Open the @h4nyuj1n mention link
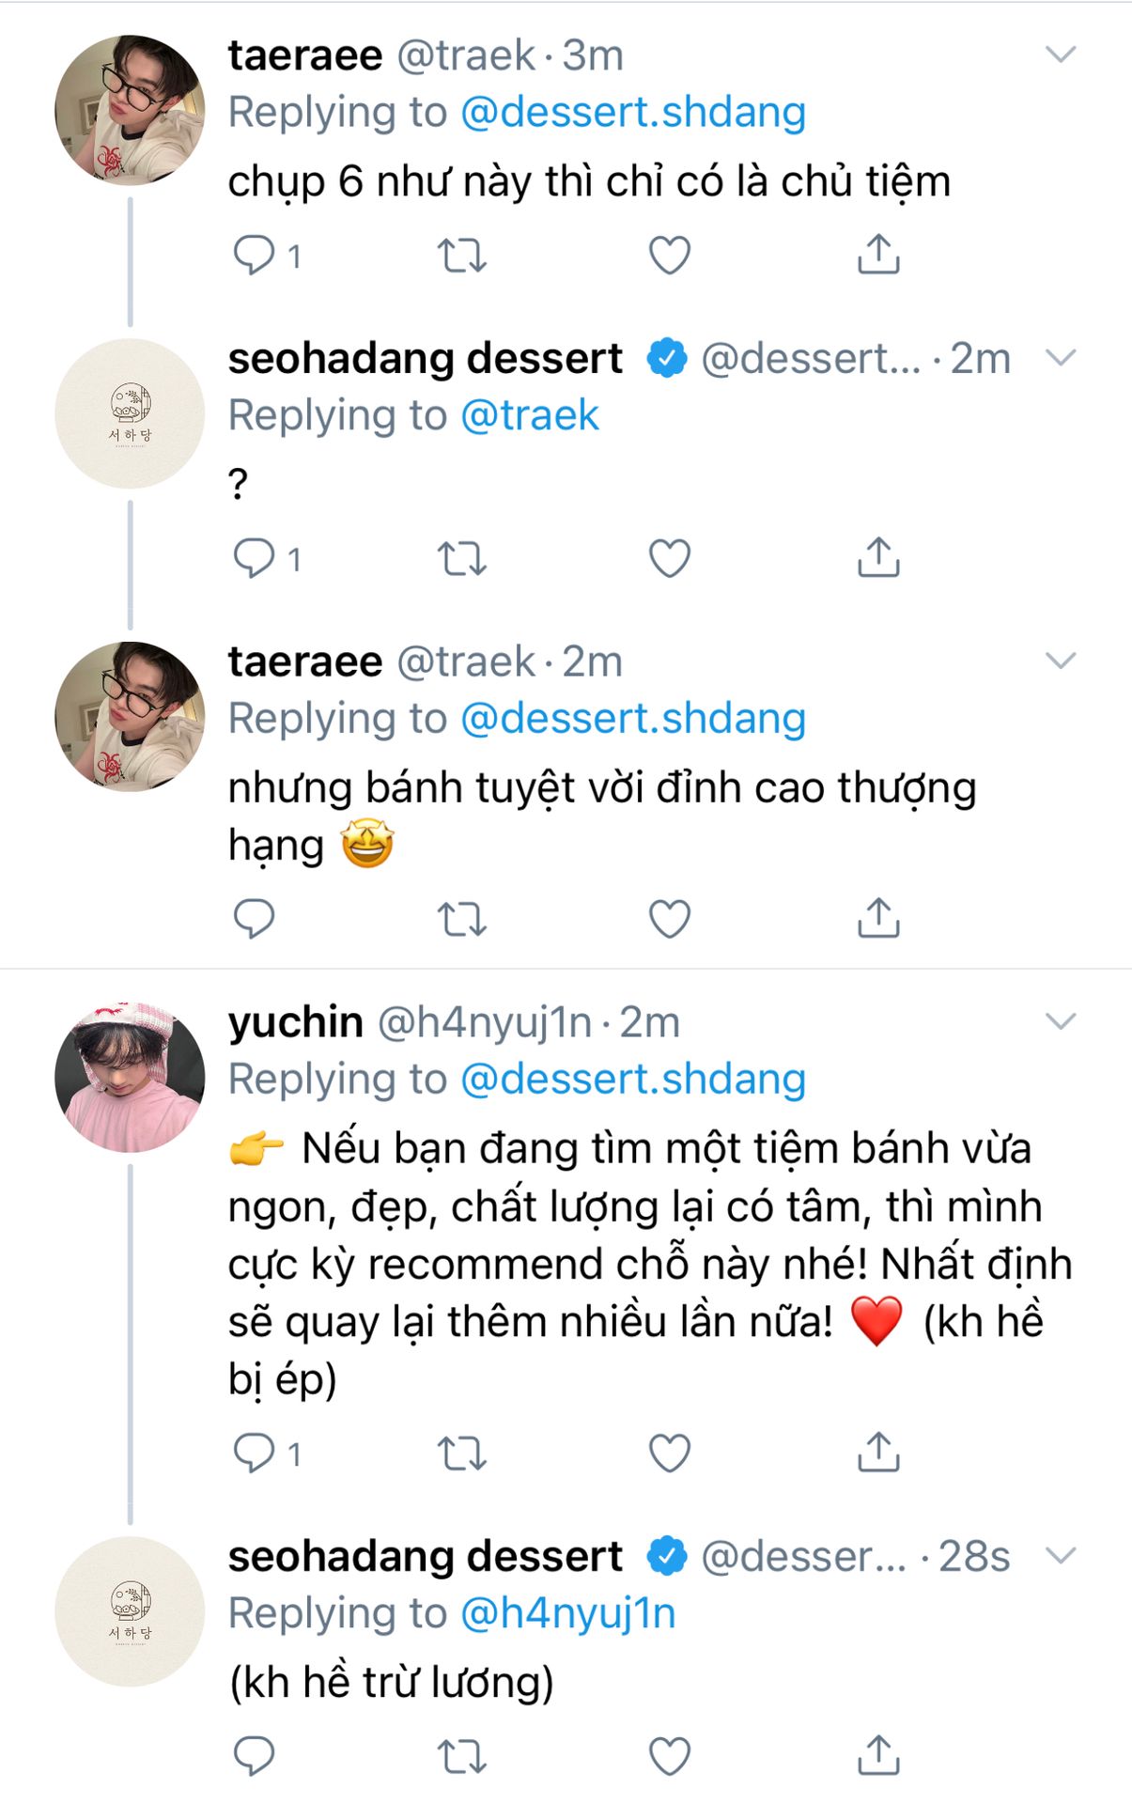The width and height of the screenshot is (1132, 1804). click(x=567, y=1613)
